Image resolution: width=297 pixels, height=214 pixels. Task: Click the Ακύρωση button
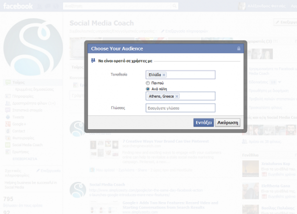(228, 122)
